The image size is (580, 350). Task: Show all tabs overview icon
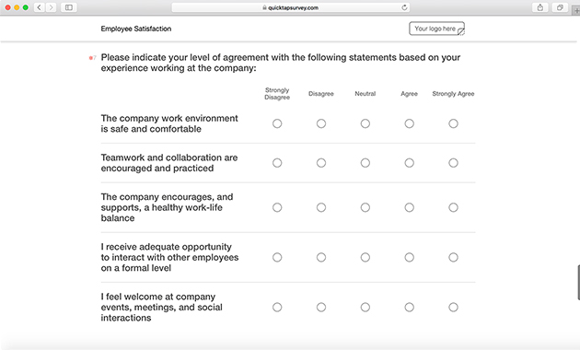[560, 7]
